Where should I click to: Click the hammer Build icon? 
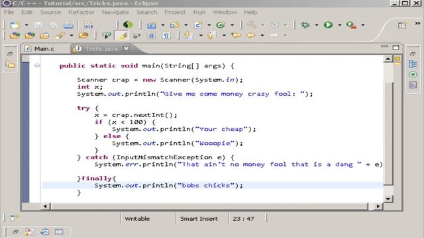[252, 25]
